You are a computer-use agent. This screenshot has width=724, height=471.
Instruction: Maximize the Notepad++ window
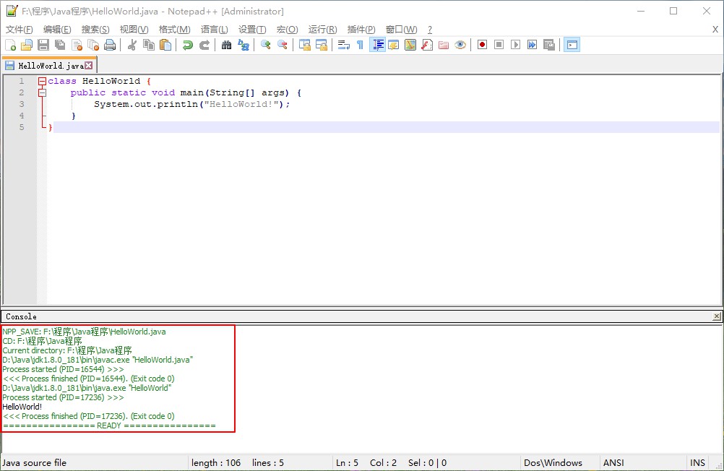coord(673,11)
